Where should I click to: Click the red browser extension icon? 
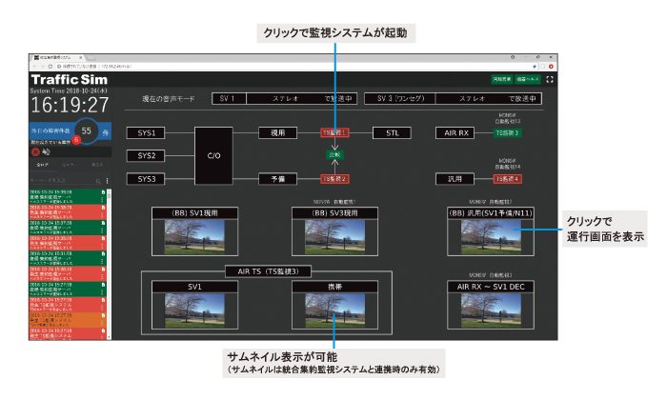point(551,67)
